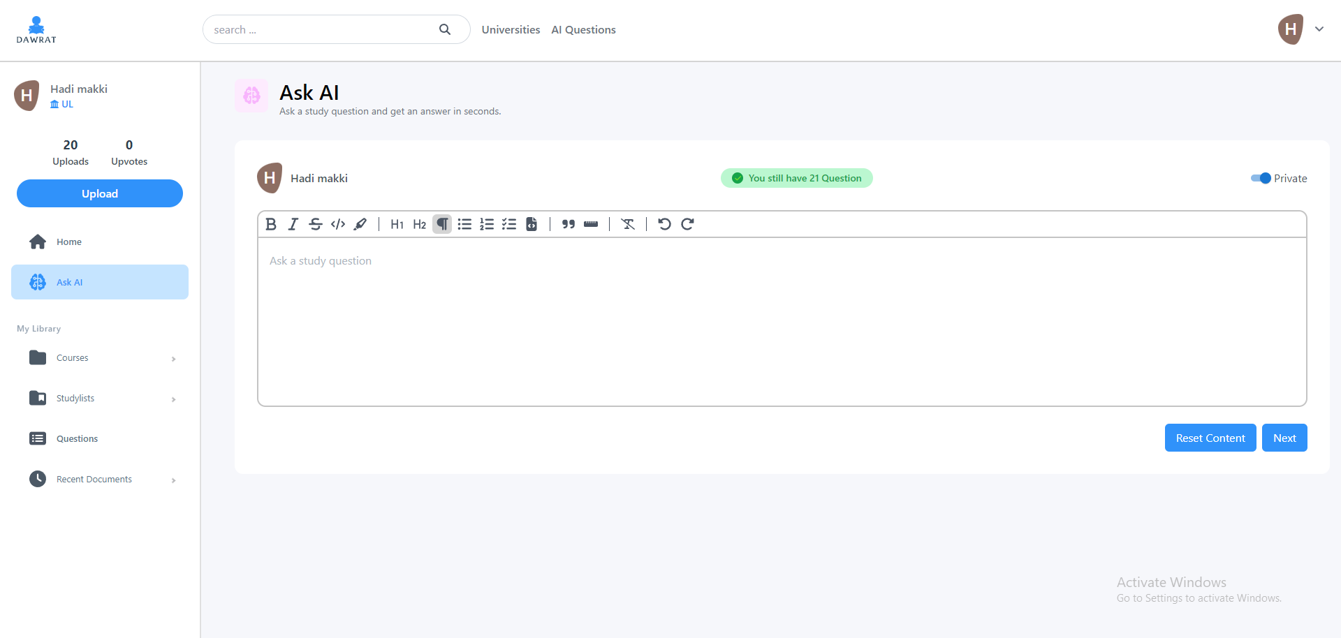Image resolution: width=1341 pixels, height=638 pixels.
Task: Click the Next button
Action: point(1284,438)
